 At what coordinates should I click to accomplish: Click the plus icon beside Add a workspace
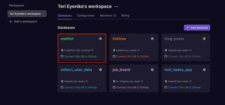point(10,22)
